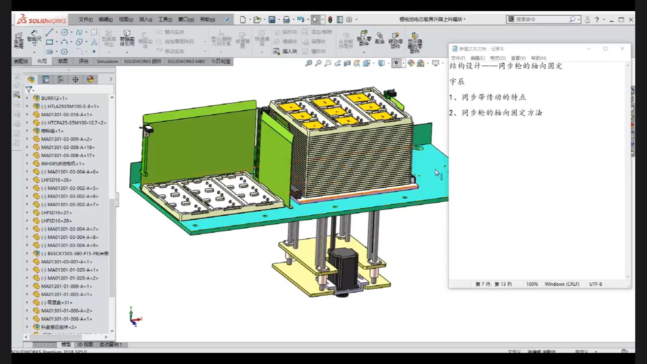Open DimXpertManager crosshair tab
The image size is (647, 364).
tap(75, 79)
